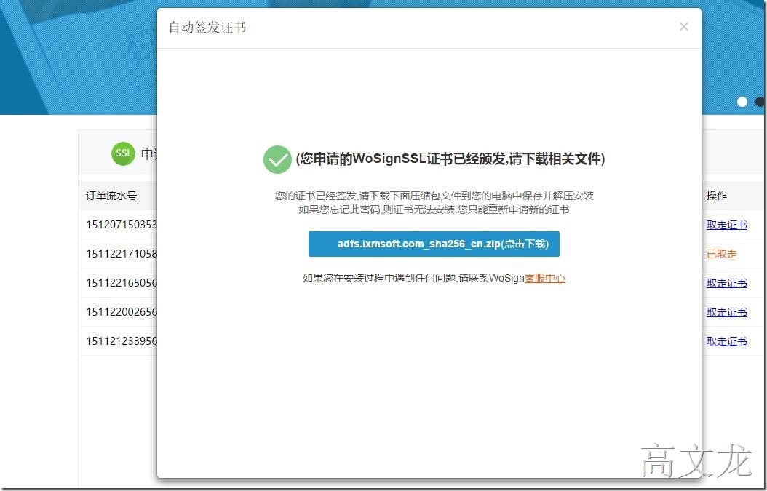The height and width of the screenshot is (491, 767).
Task: Click 取走证书 for order 151121233956
Action: [x=727, y=341]
